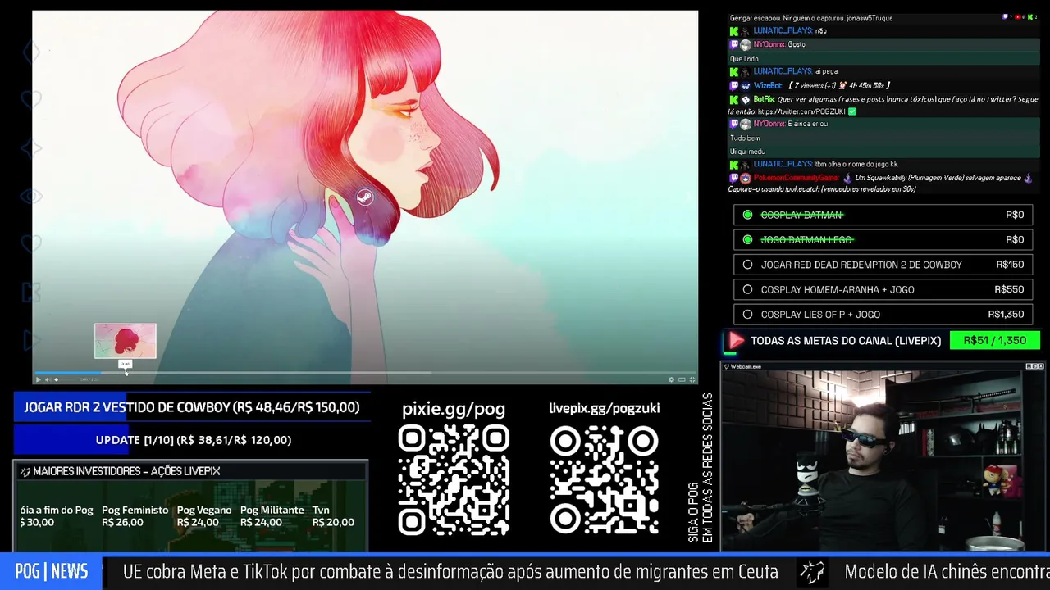Click the R$1,350 amount on Lies of P goal

tap(1006, 315)
